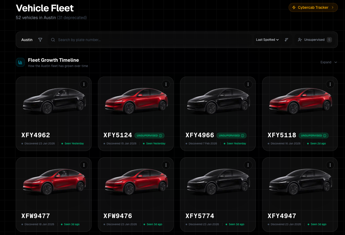This screenshot has height=235, width=345.
Task: Toggle the sort direction icon
Action: (x=286, y=40)
